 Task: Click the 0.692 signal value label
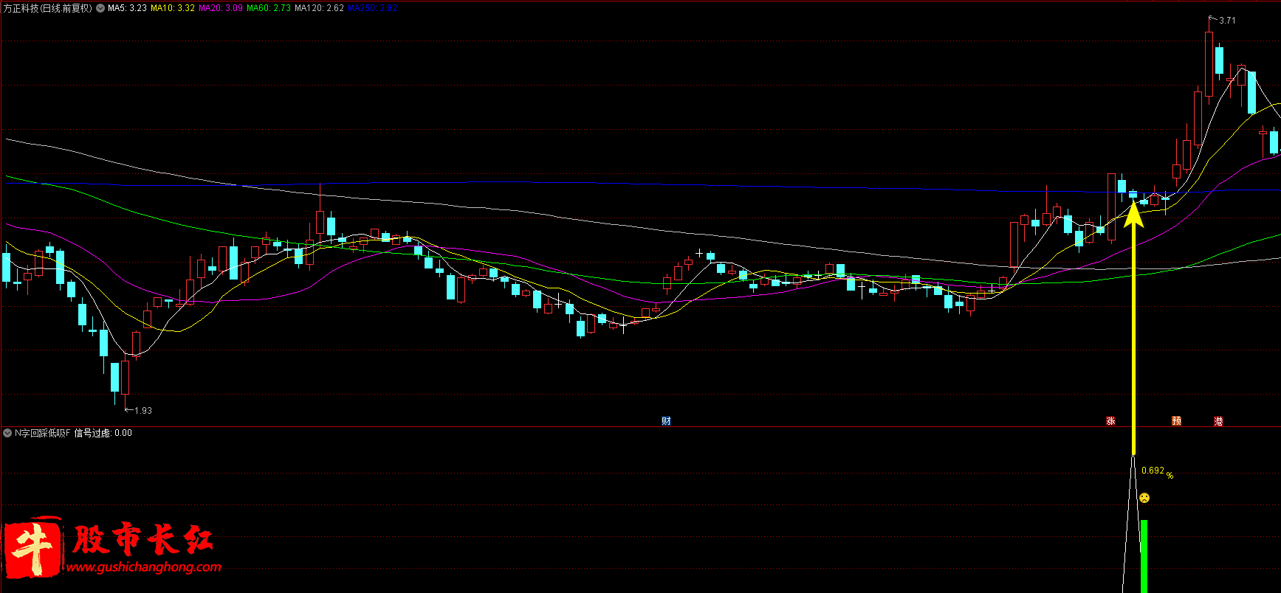[1153, 471]
